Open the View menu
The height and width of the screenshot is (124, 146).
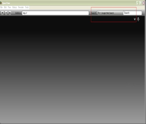pos(9,7)
